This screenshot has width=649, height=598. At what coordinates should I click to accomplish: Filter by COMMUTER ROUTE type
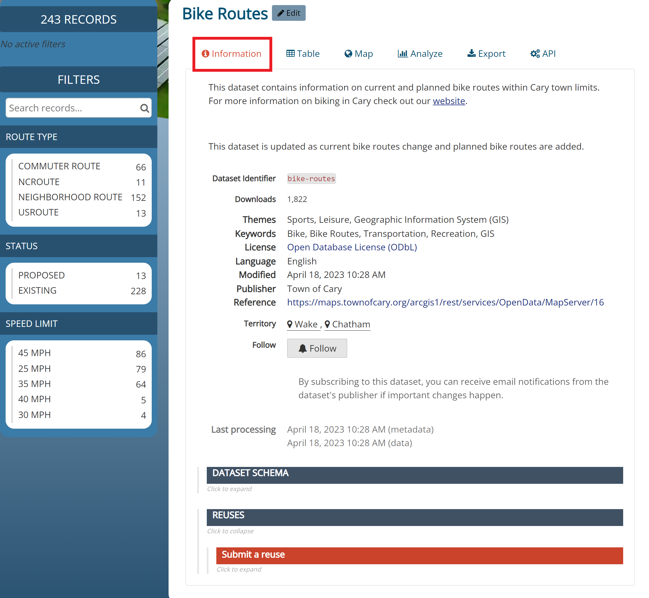click(60, 166)
